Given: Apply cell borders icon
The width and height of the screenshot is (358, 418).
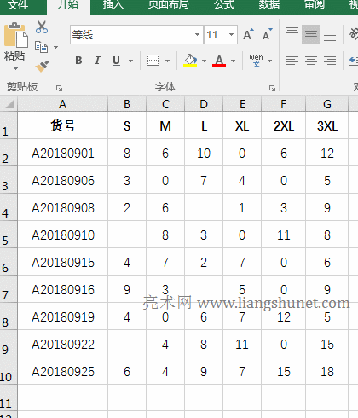Looking at the screenshot, I should tap(153, 61).
